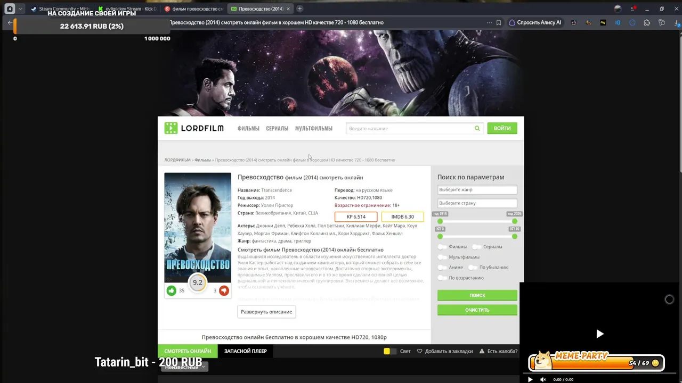Click the Добавить в закладки link
The image size is (682, 383).
[449, 351]
